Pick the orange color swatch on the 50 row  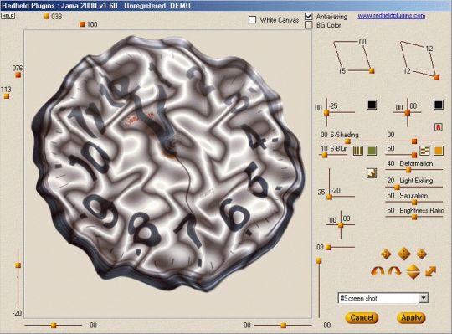[x=438, y=151]
